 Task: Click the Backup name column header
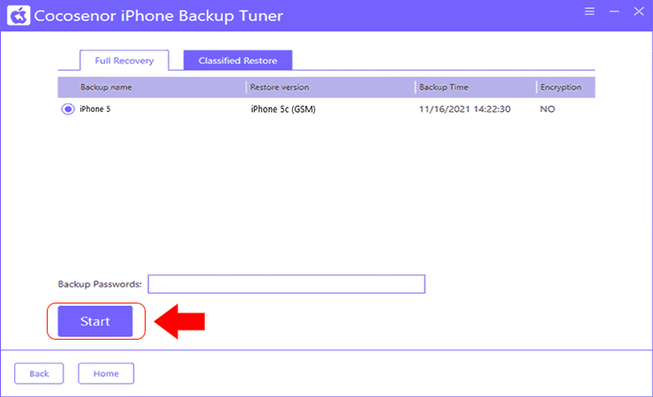(106, 87)
